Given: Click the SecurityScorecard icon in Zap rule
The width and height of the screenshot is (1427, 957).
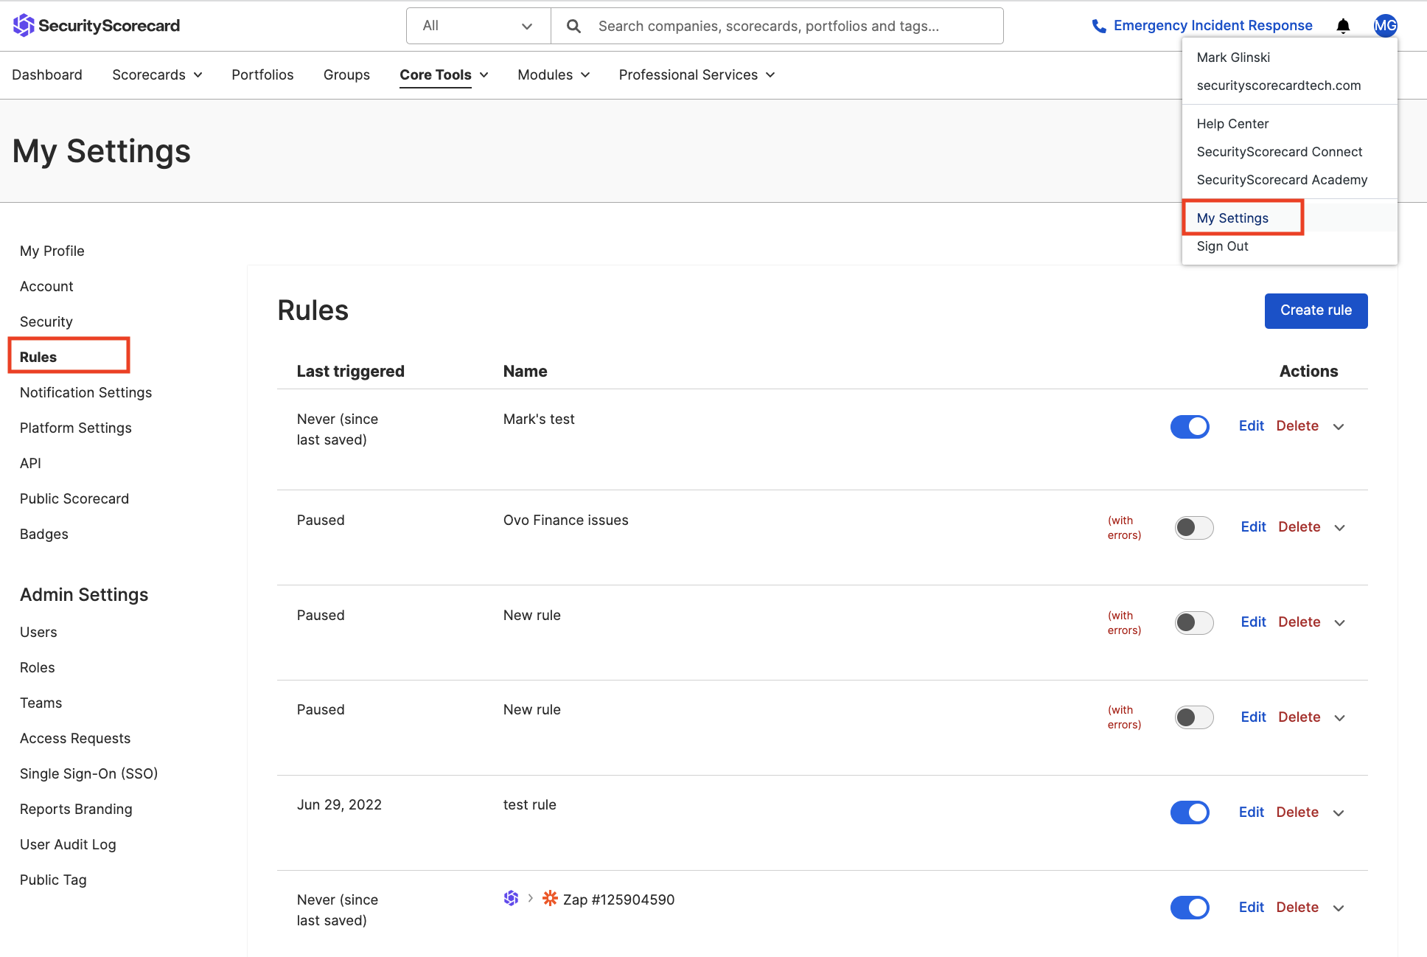Looking at the screenshot, I should [511, 898].
